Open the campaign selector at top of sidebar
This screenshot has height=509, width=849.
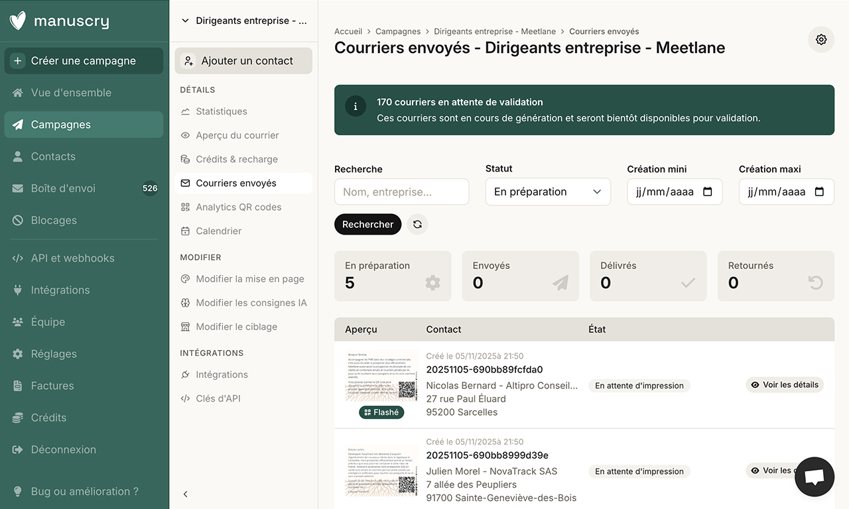(243, 20)
